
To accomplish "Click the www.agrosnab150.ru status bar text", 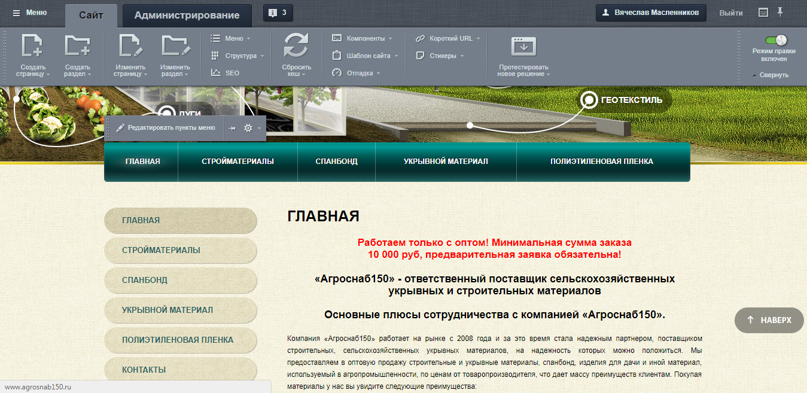I will click(x=38, y=387).
